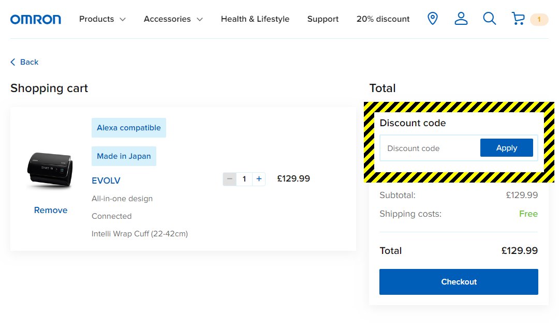Go to 20% discount page
This screenshot has width=559, height=331.
coord(383,19)
